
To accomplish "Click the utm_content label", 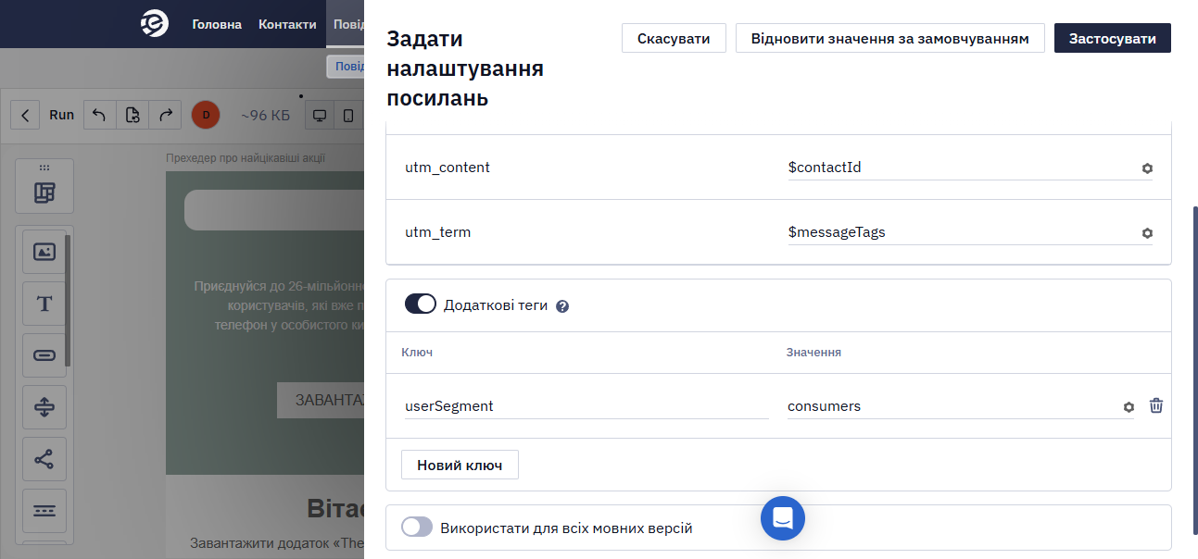I will click(448, 168).
